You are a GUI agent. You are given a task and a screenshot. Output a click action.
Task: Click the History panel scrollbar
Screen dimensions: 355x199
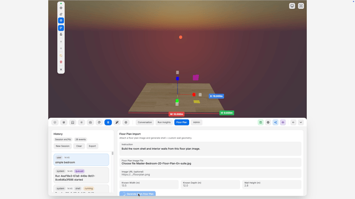coord(113,154)
